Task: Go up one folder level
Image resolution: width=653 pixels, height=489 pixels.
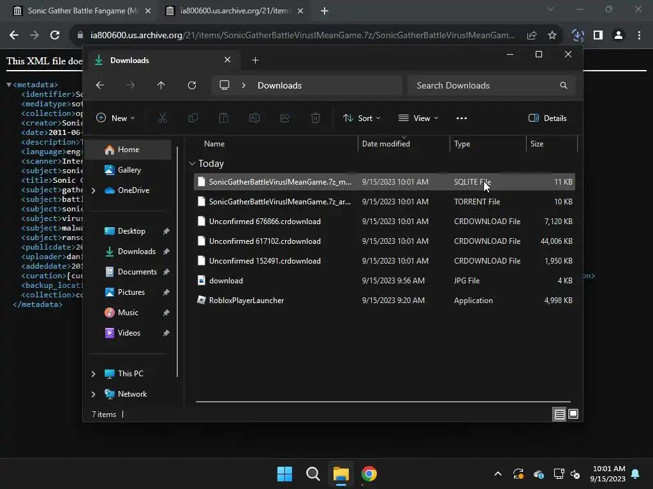Action: (x=161, y=85)
